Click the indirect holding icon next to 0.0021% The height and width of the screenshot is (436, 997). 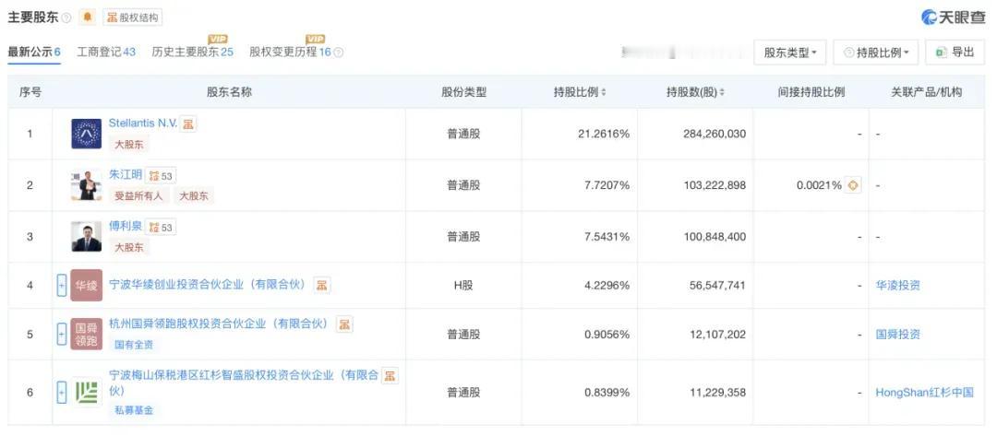853,185
